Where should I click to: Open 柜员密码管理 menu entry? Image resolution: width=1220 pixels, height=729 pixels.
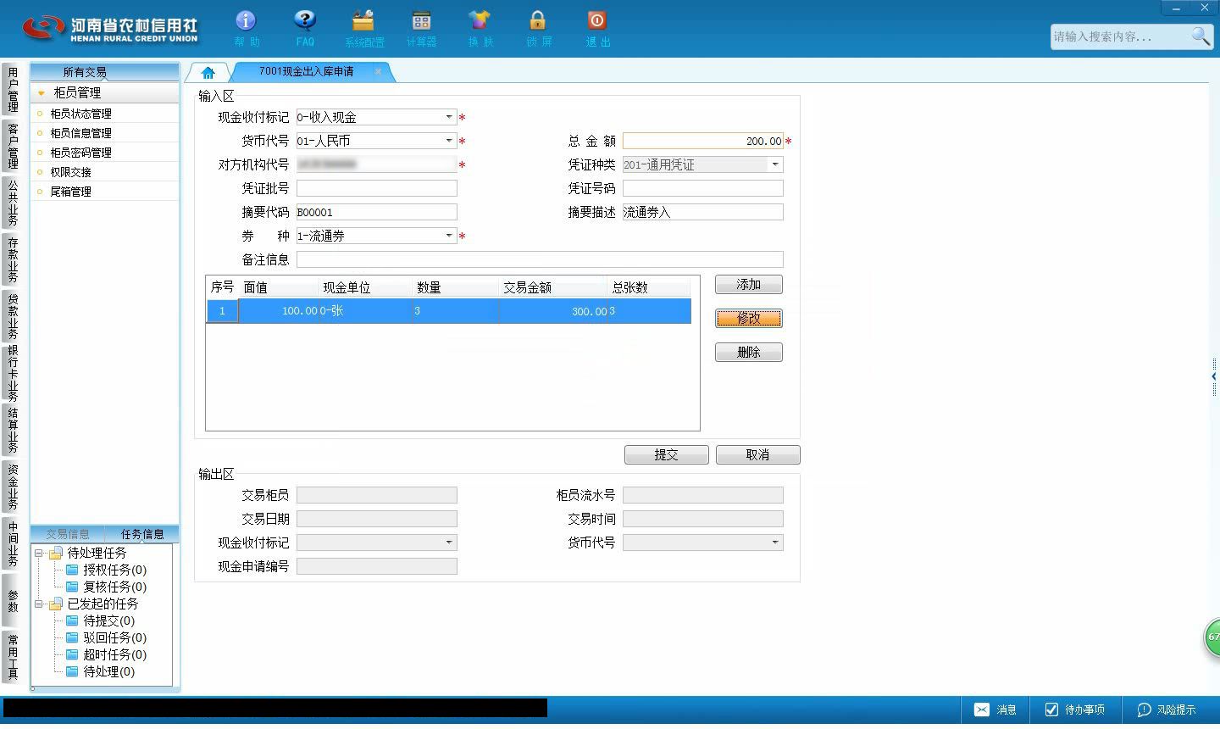(x=80, y=153)
